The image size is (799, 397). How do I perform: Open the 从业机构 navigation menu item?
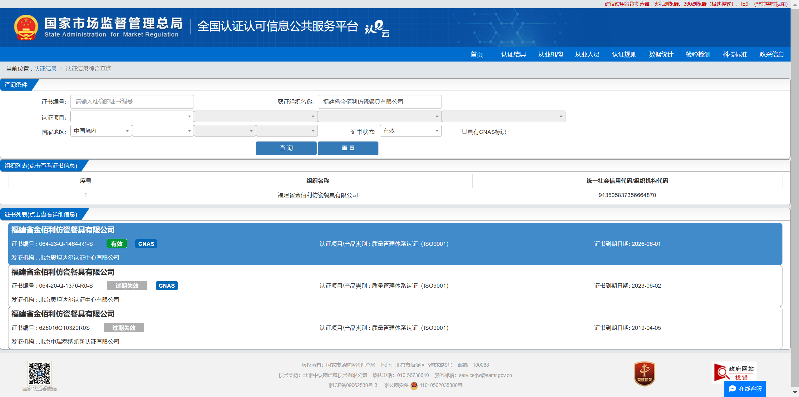point(550,54)
